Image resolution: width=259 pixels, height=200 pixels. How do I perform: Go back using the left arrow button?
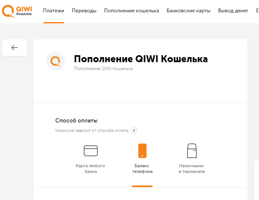click(x=15, y=48)
